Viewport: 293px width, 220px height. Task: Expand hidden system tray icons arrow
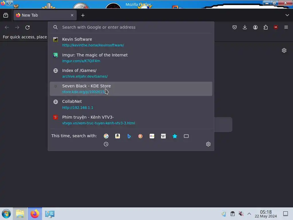pos(249,214)
